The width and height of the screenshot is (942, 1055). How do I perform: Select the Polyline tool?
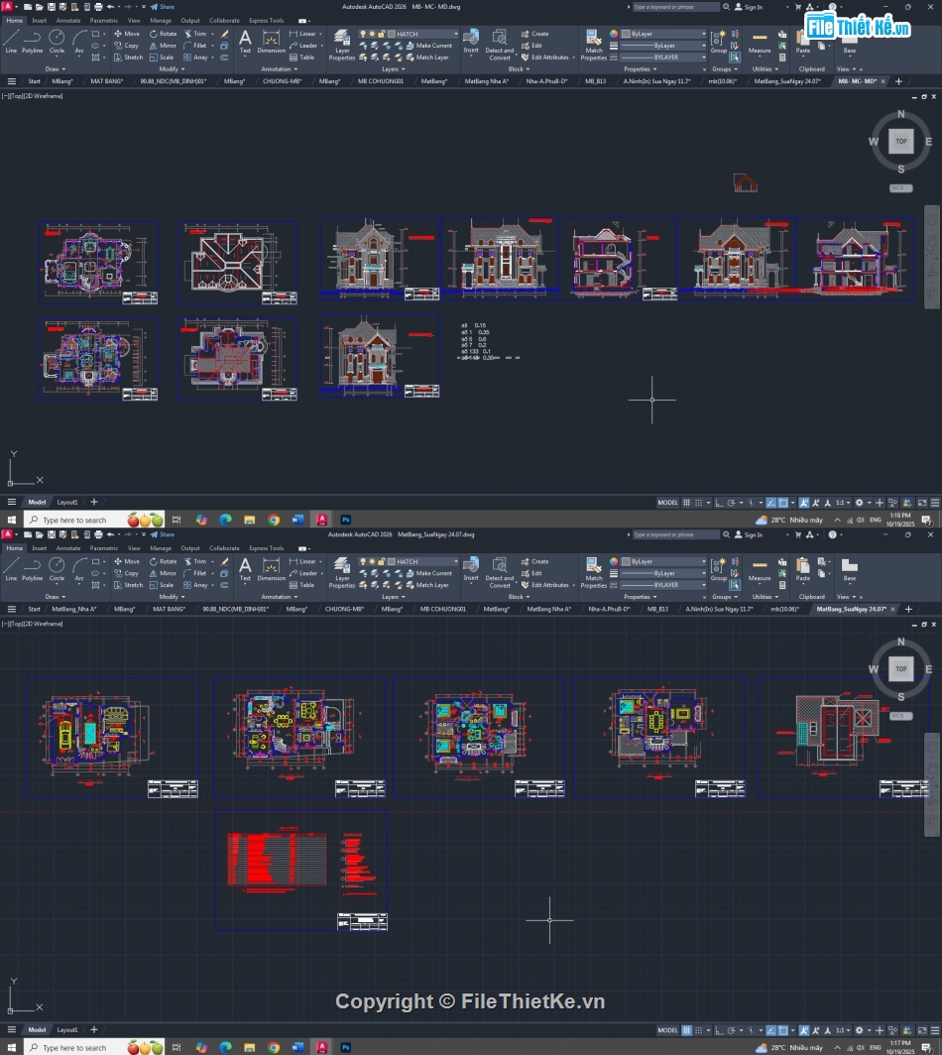click(31, 45)
